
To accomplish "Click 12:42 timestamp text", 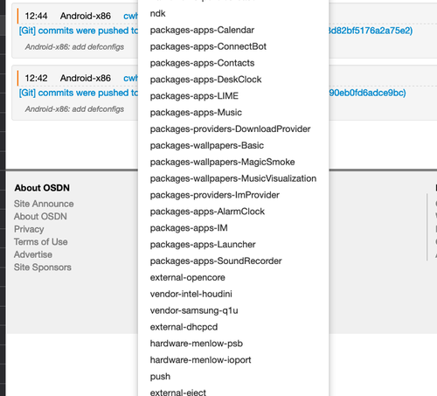I will click(36, 78).
